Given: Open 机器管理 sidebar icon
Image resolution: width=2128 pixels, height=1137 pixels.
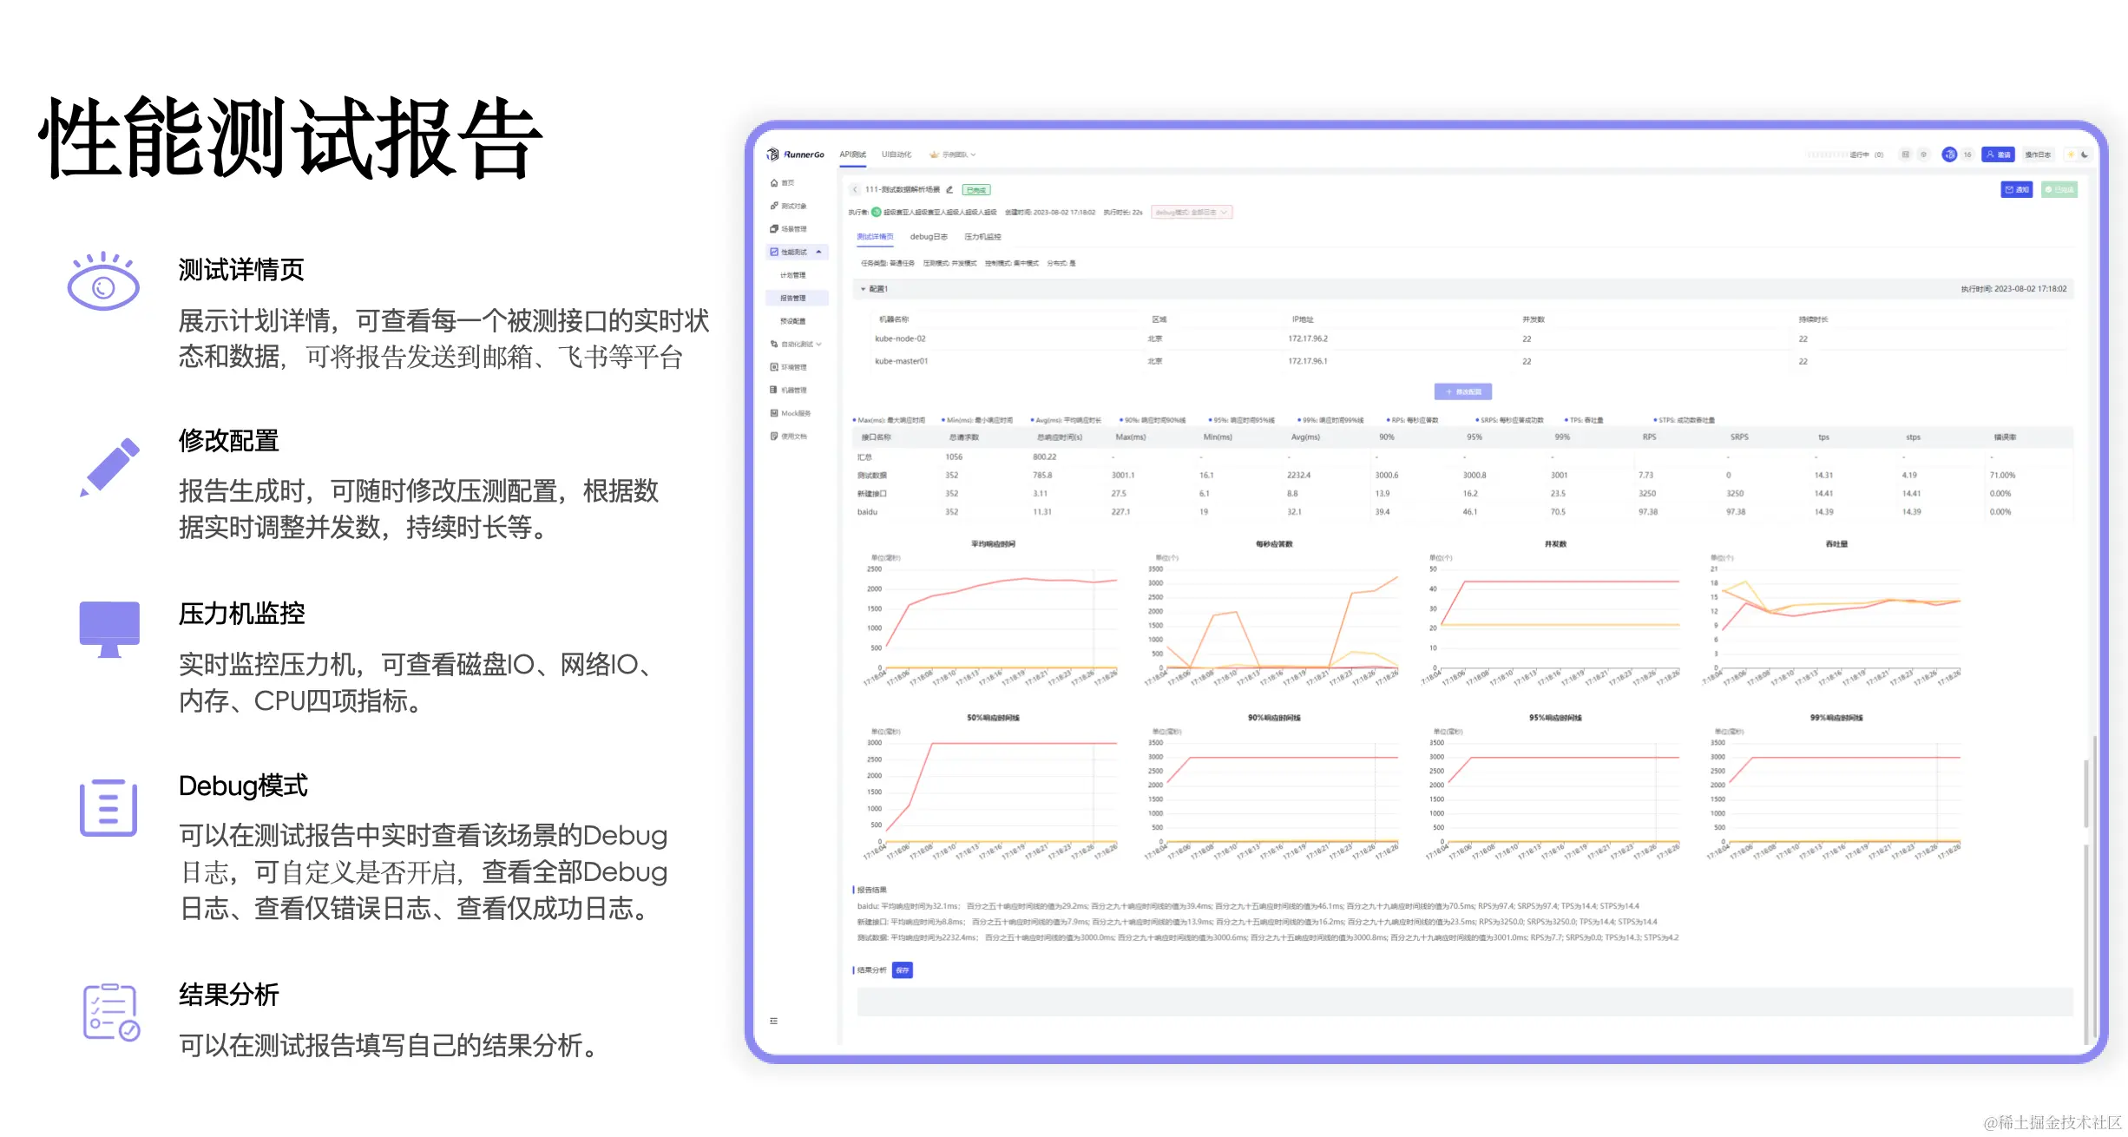Looking at the screenshot, I should click(774, 390).
